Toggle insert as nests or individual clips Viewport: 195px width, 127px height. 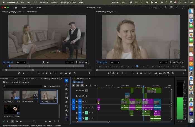[74, 85]
